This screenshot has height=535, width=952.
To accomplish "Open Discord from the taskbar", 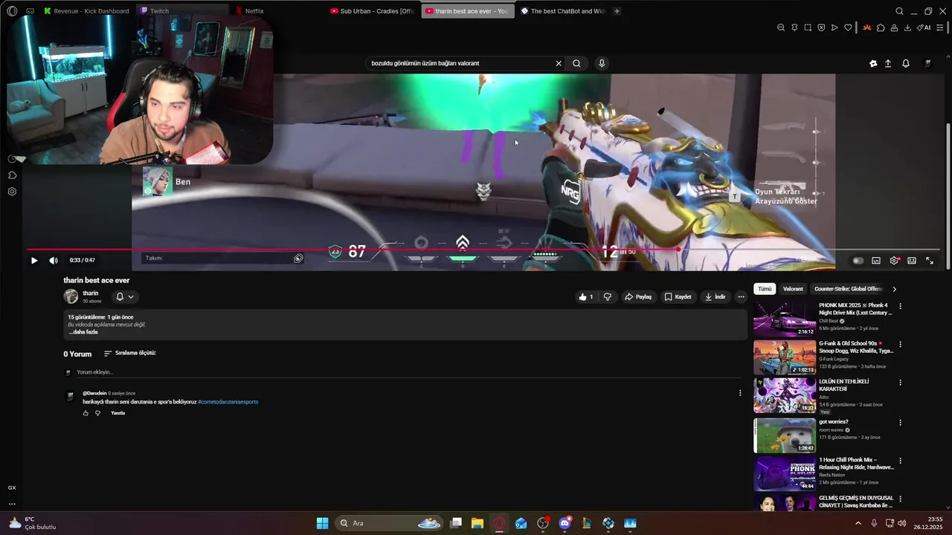I will pyautogui.click(x=565, y=523).
